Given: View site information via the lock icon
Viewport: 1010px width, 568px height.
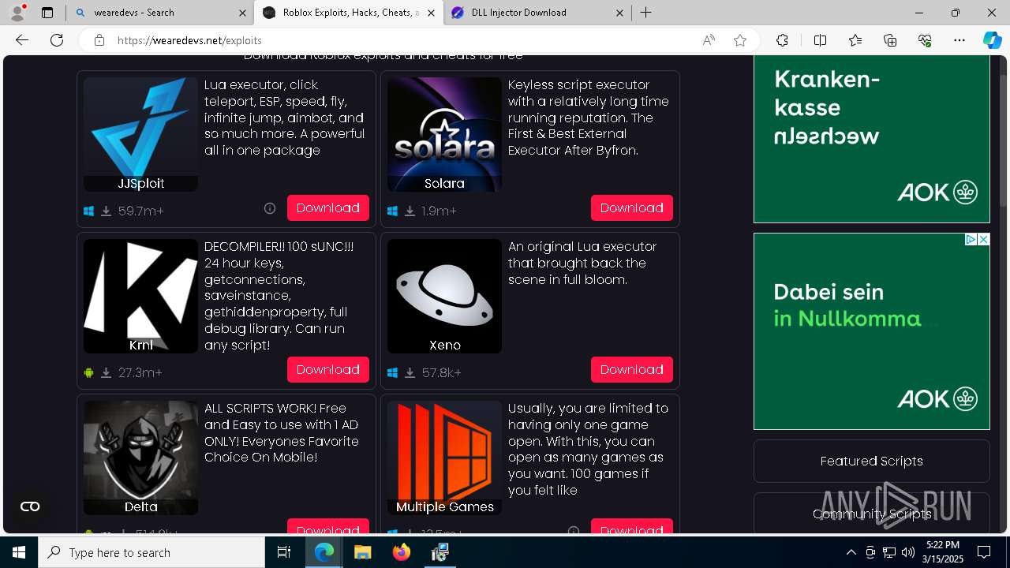Looking at the screenshot, I should (x=99, y=40).
